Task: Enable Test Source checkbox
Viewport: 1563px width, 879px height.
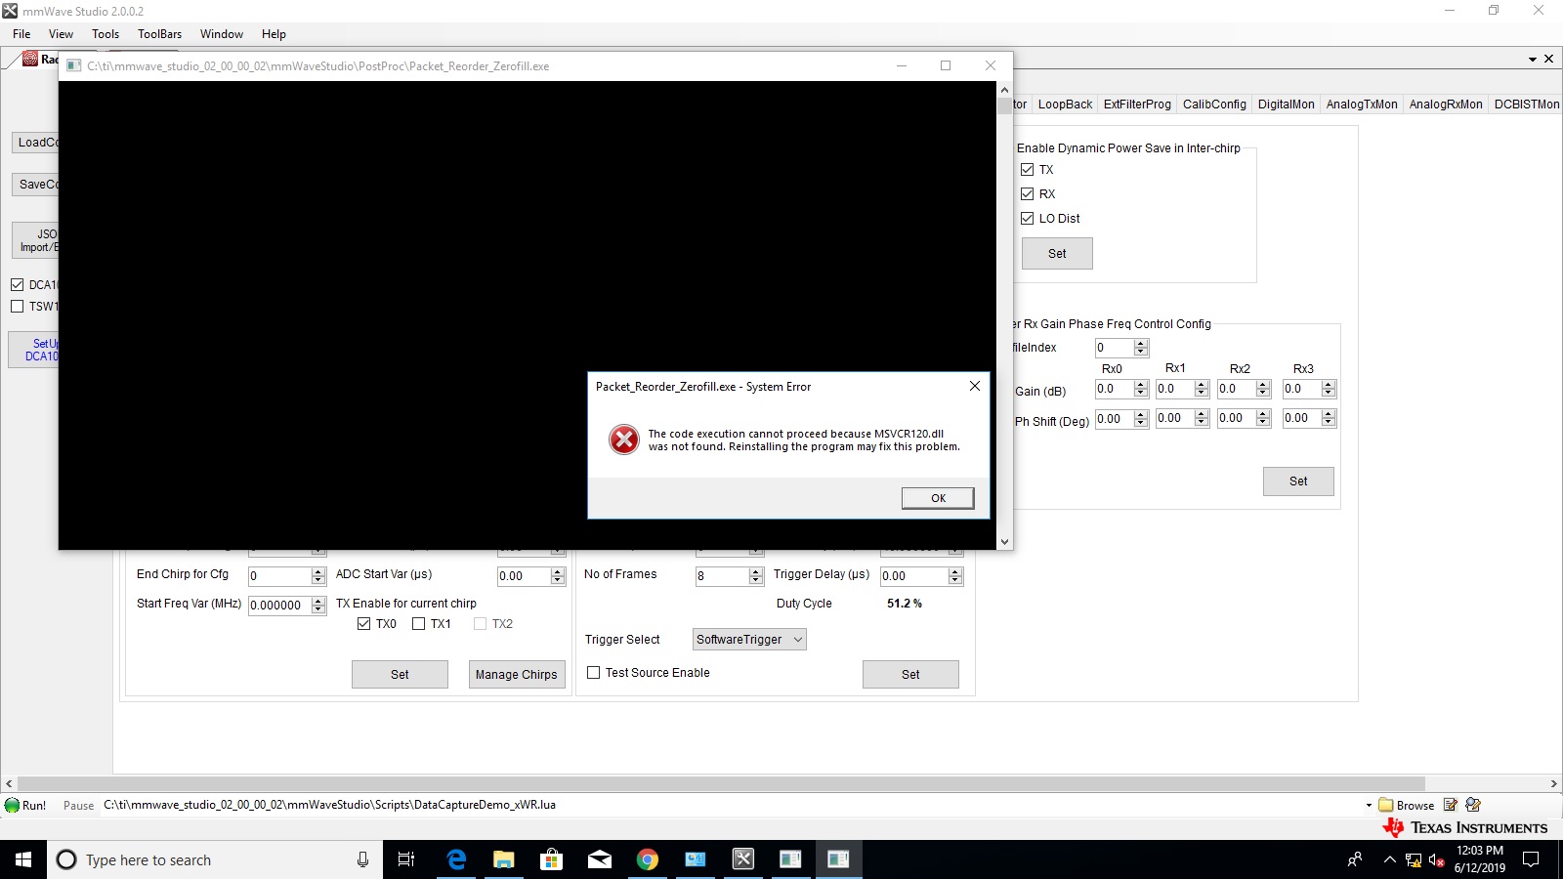Action: [593, 673]
